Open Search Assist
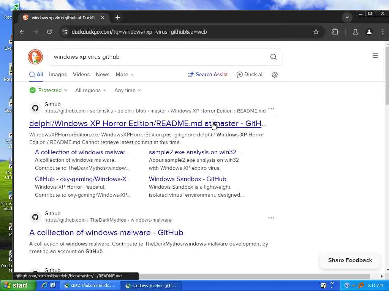Image resolution: width=389 pixels, height=291 pixels. point(208,75)
